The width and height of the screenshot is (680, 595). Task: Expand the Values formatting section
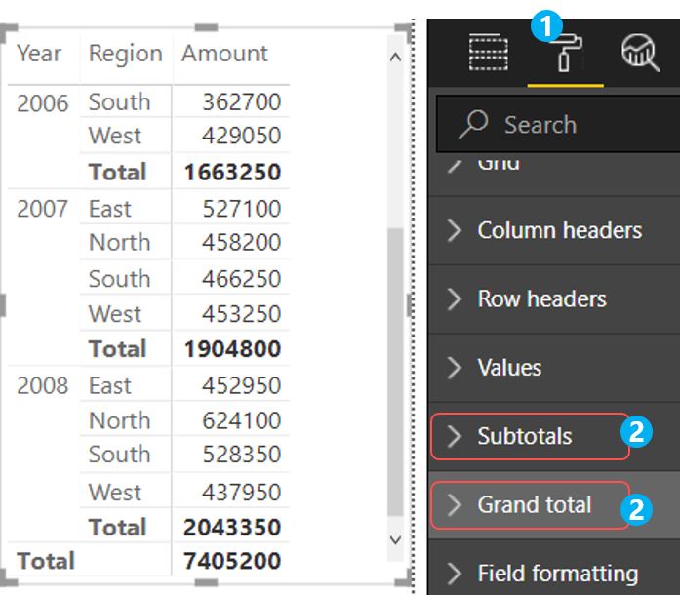(554, 368)
